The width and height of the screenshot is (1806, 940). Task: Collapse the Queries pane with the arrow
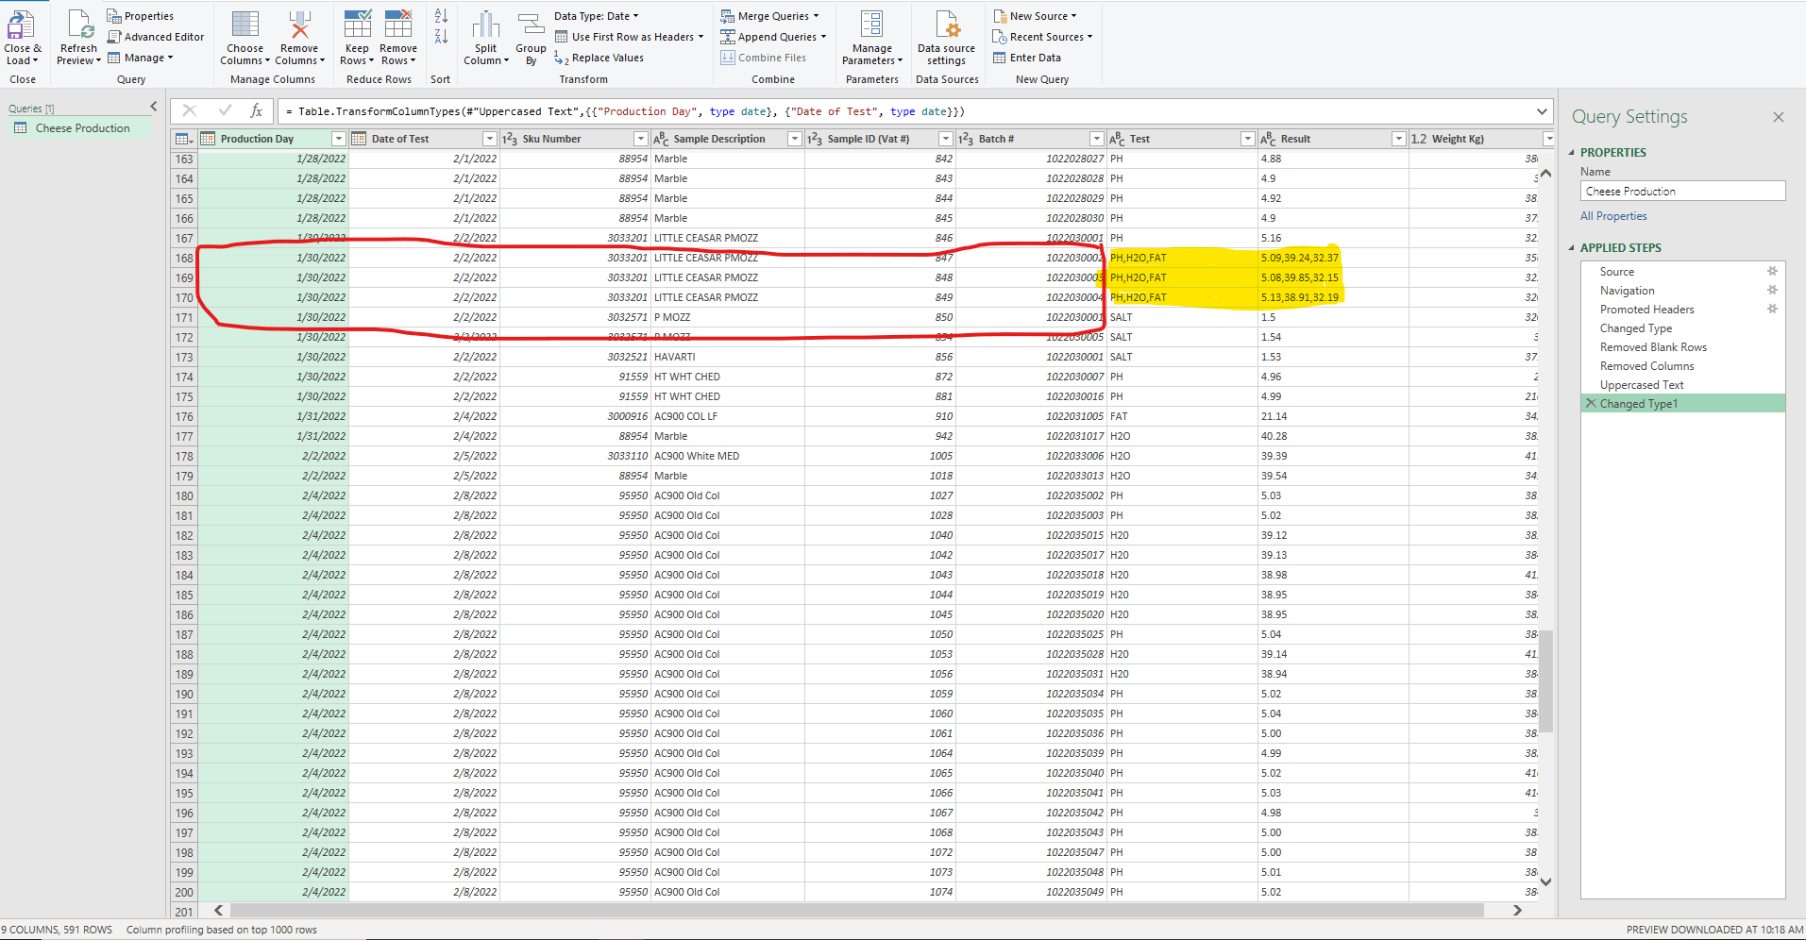pyautogui.click(x=153, y=107)
